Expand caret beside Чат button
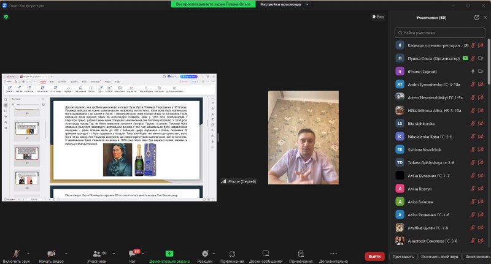Viewport: 491px width, 264px height. (x=143, y=254)
